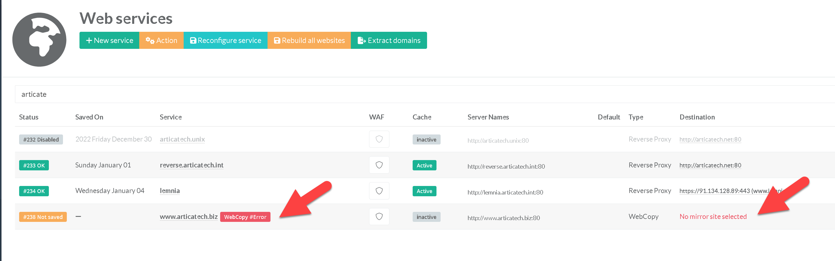Sort by the Saved On column header
The height and width of the screenshot is (261, 835).
tap(89, 117)
